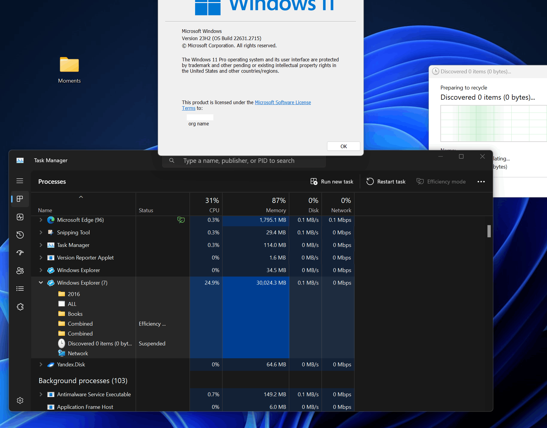This screenshot has width=547, height=428.
Task: Click the 114.0 MB memory value
Action: tap(275, 245)
